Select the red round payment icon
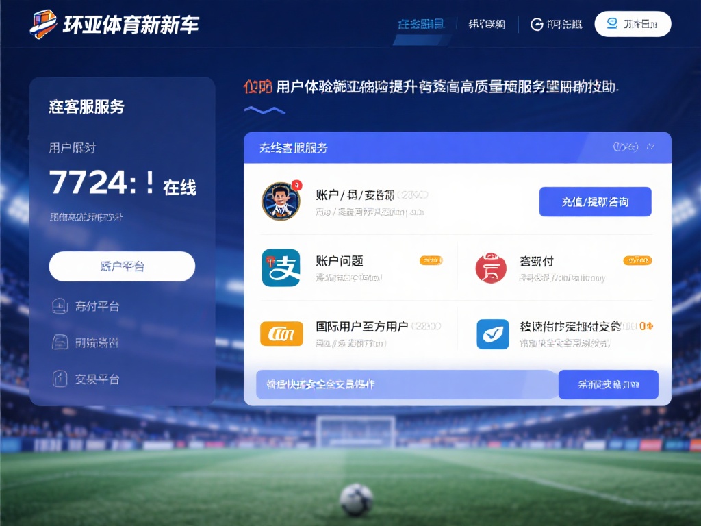This screenshot has height=526, width=701. [x=491, y=268]
